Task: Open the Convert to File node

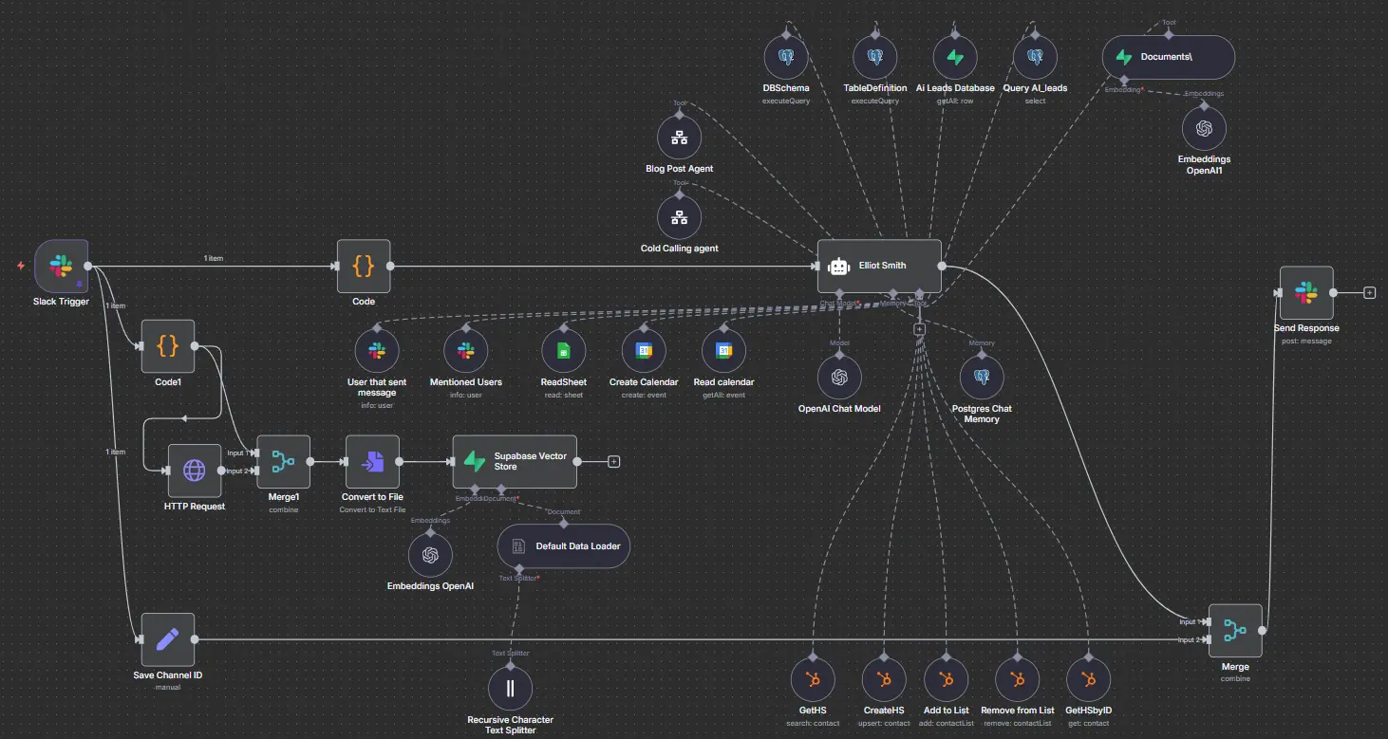Action: 372,462
